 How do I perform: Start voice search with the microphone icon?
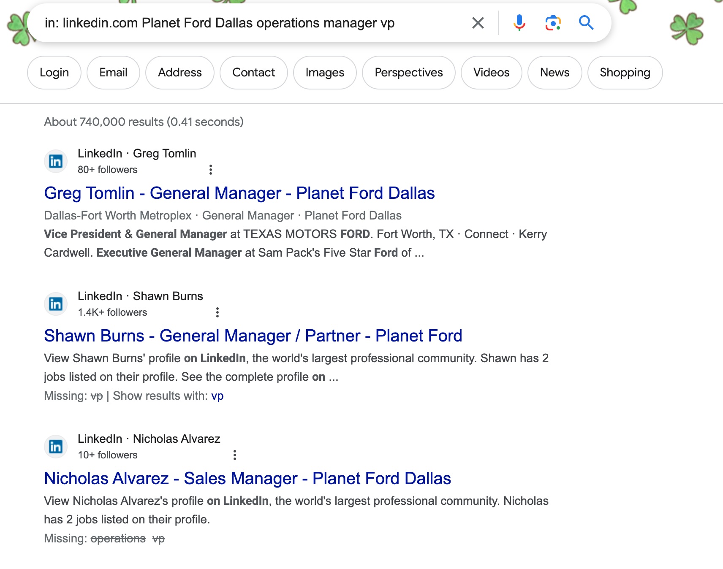pos(519,23)
